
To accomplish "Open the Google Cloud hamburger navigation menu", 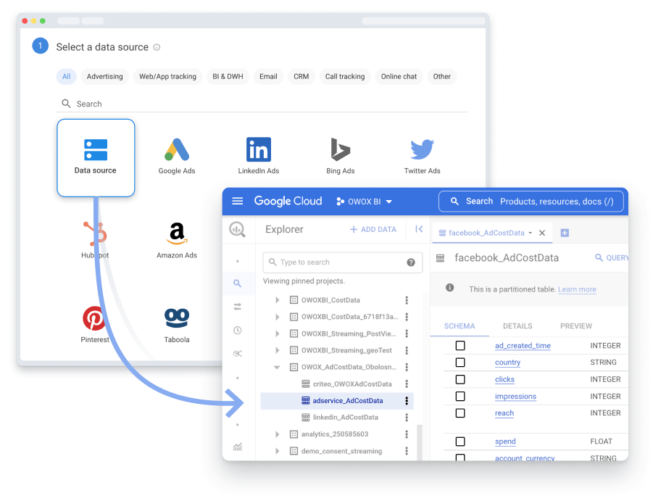I will 238,201.
